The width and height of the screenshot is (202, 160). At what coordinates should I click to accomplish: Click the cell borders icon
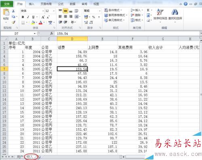[23, 23]
